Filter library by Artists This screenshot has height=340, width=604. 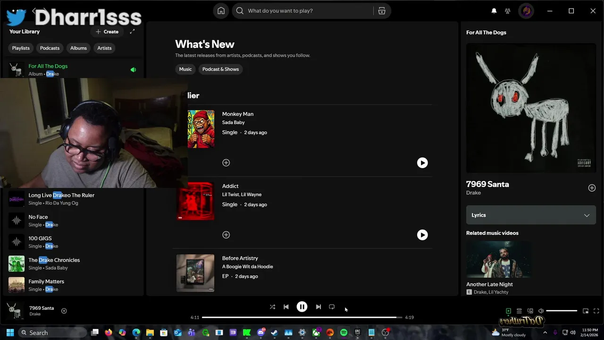tap(104, 48)
